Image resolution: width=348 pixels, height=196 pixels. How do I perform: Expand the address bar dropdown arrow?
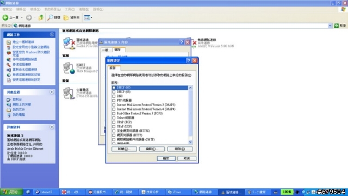(330, 26)
